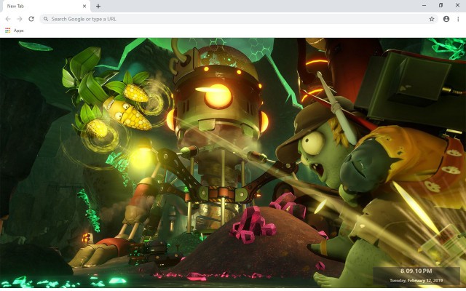Click the 8:09:10 PM clock text
The image size is (466, 291).
(416, 271)
